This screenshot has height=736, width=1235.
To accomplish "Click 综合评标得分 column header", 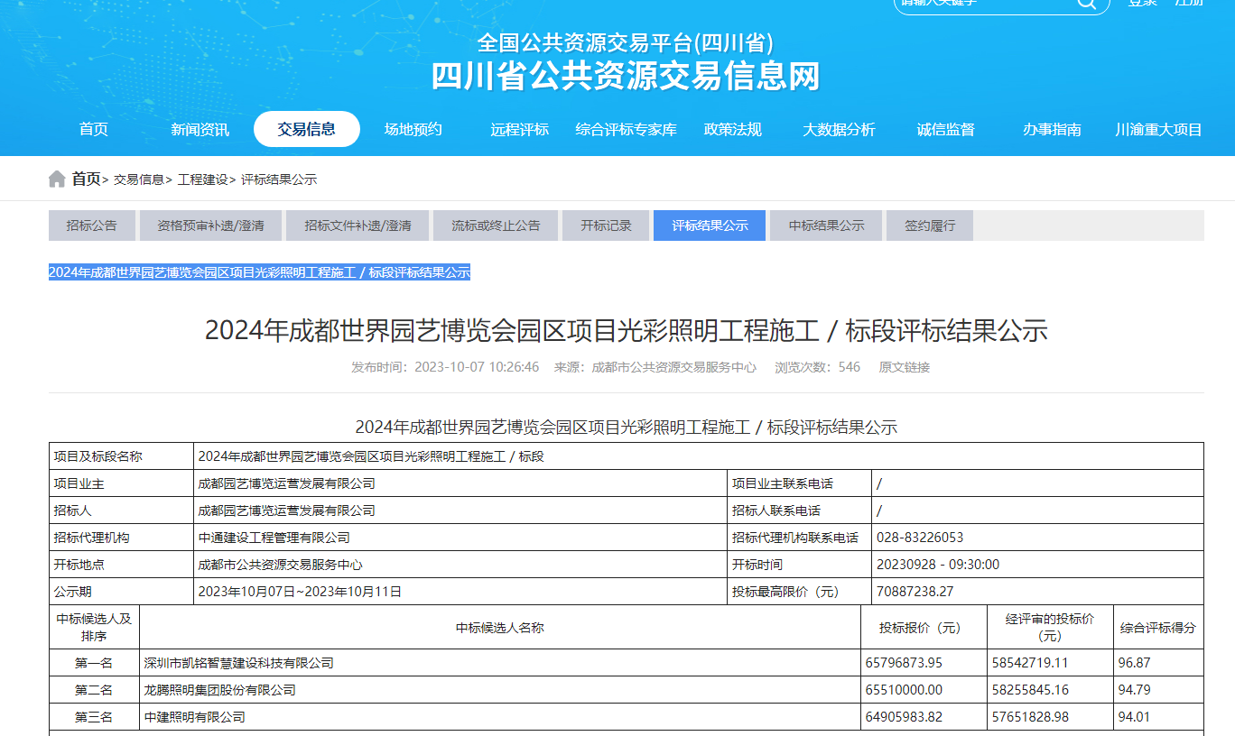I will [x=1158, y=628].
